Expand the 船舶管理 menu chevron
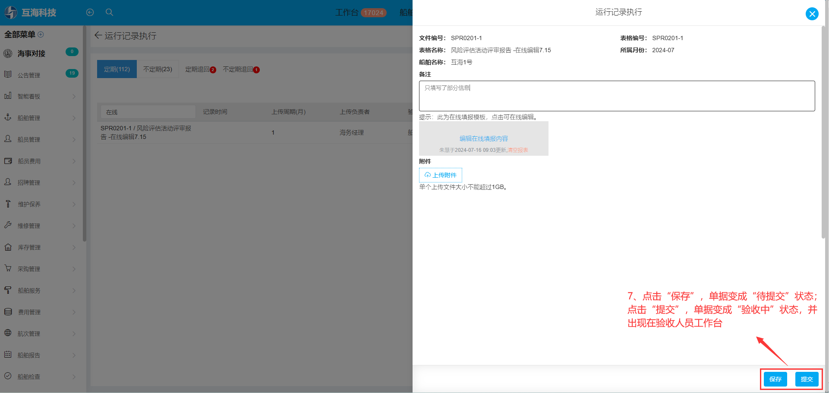The image size is (829, 393). [x=74, y=118]
